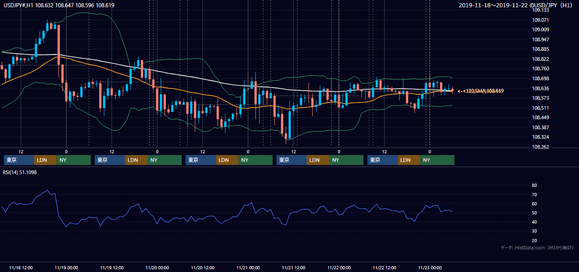Viewport: 579px width, 272px height.
Task: Click the 109.071 price axis label
Action: (x=540, y=20)
